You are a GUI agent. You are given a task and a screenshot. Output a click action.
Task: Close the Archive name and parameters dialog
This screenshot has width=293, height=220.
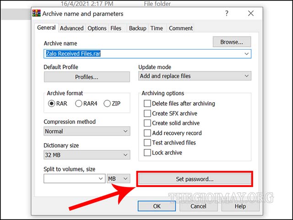[x=251, y=13]
